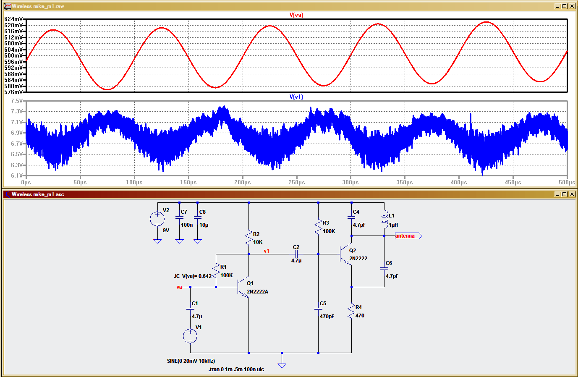Click the 624mV axis label in V(va) pane
Screen dimensions: 578x377
click(13, 19)
